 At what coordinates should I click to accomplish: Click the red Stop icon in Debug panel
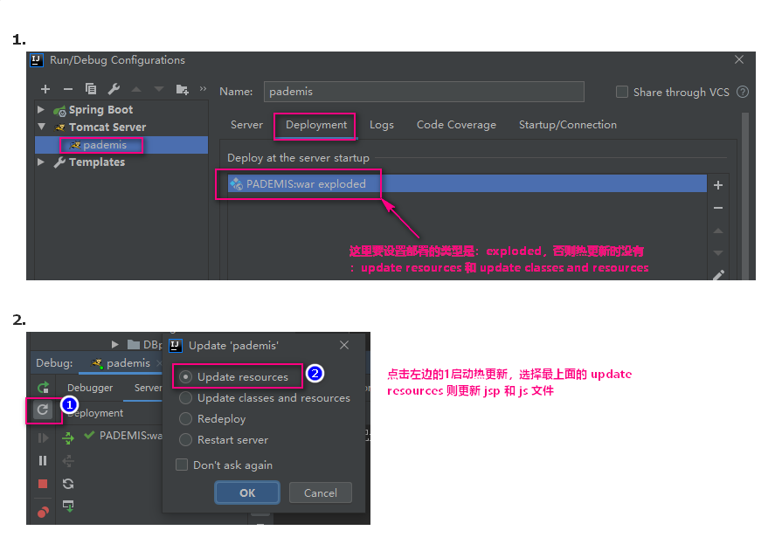(43, 484)
